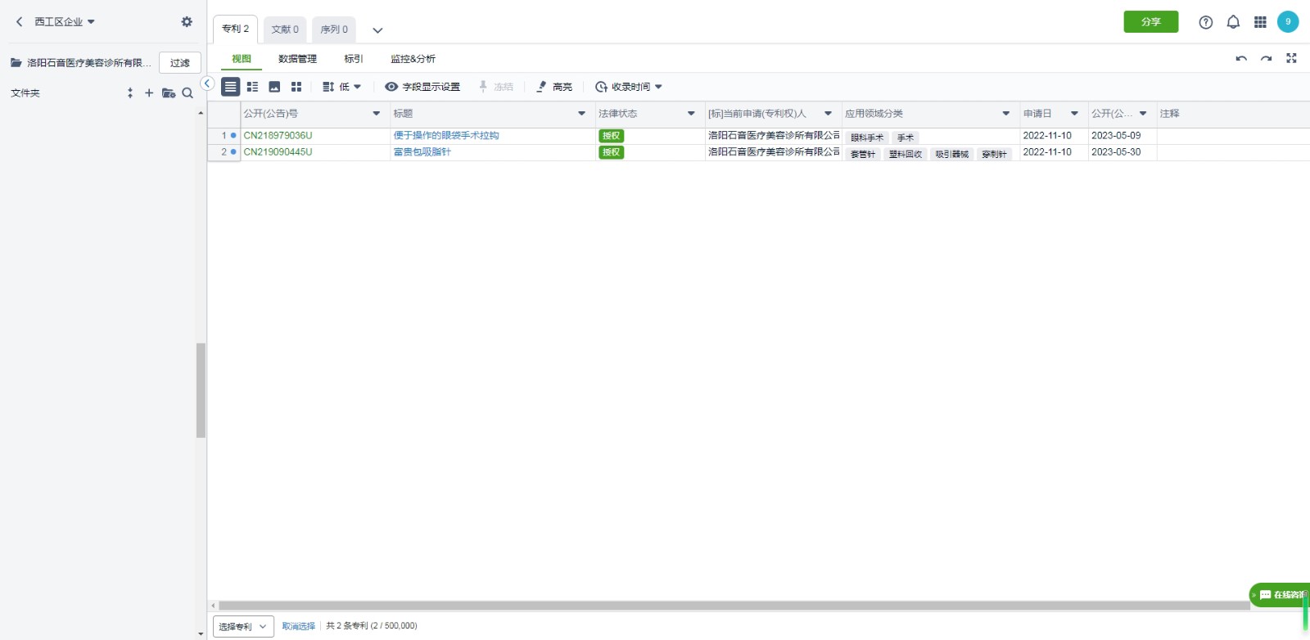Switch to table list view

tap(231, 87)
